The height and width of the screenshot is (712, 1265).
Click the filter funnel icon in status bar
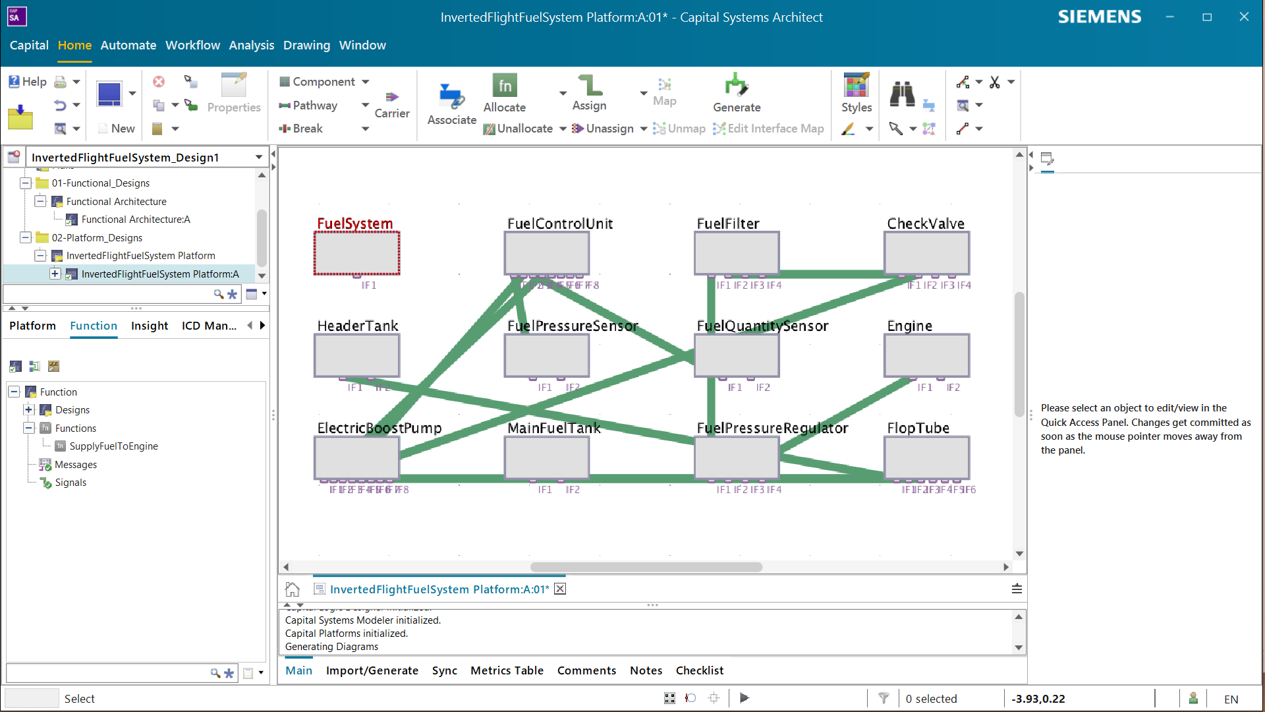[x=884, y=697]
